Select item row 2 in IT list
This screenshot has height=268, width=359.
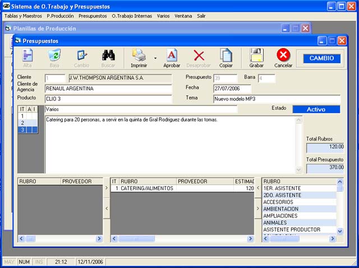point(22,123)
